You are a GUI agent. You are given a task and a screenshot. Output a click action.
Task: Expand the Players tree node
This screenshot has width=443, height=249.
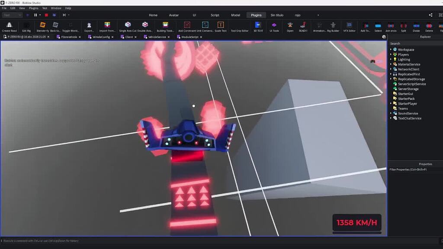pos(391,54)
